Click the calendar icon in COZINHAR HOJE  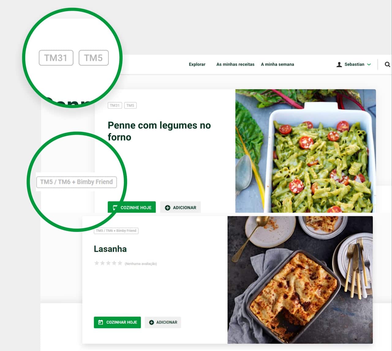pyautogui.click(x=100, y=322)
